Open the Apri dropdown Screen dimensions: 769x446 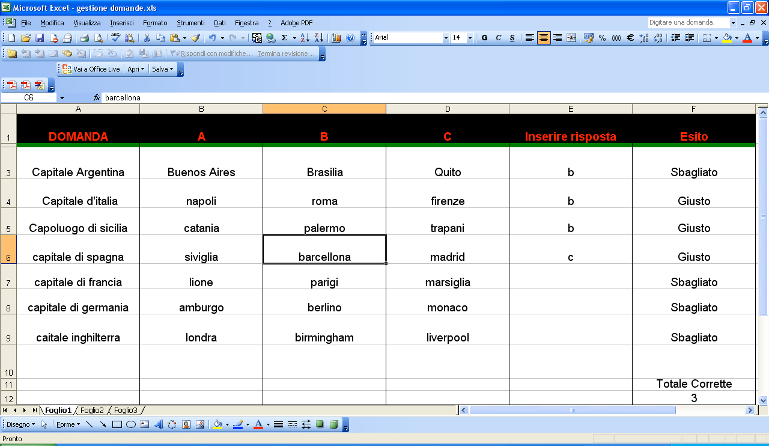pyautogui.click(x=136, y=69)
